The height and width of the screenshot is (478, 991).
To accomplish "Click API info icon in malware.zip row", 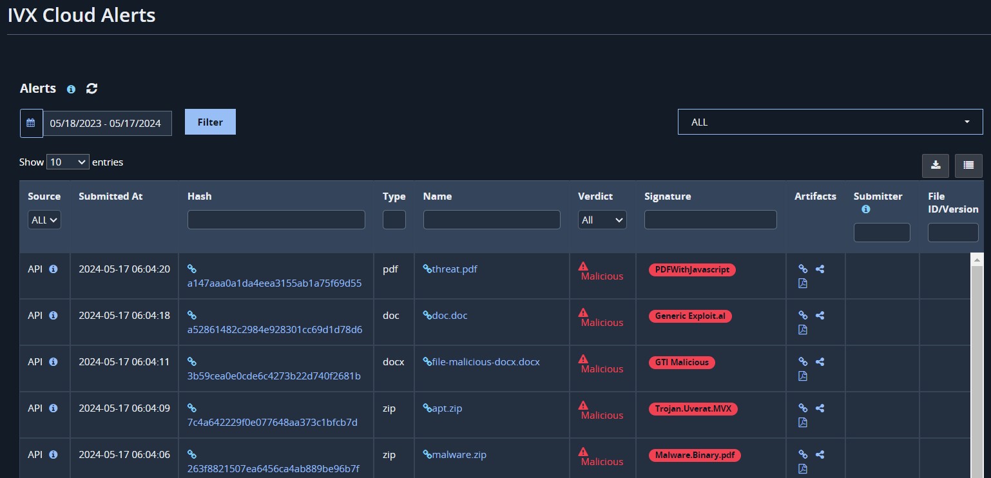I will coord(53,455).
